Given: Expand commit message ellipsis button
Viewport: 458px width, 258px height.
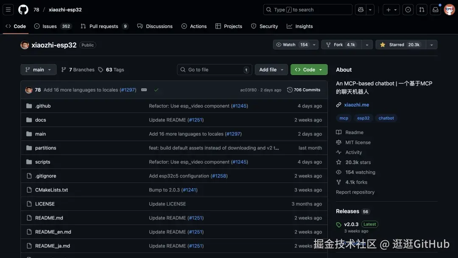Looking at the screenshot, I should click(x=144, y=90).
